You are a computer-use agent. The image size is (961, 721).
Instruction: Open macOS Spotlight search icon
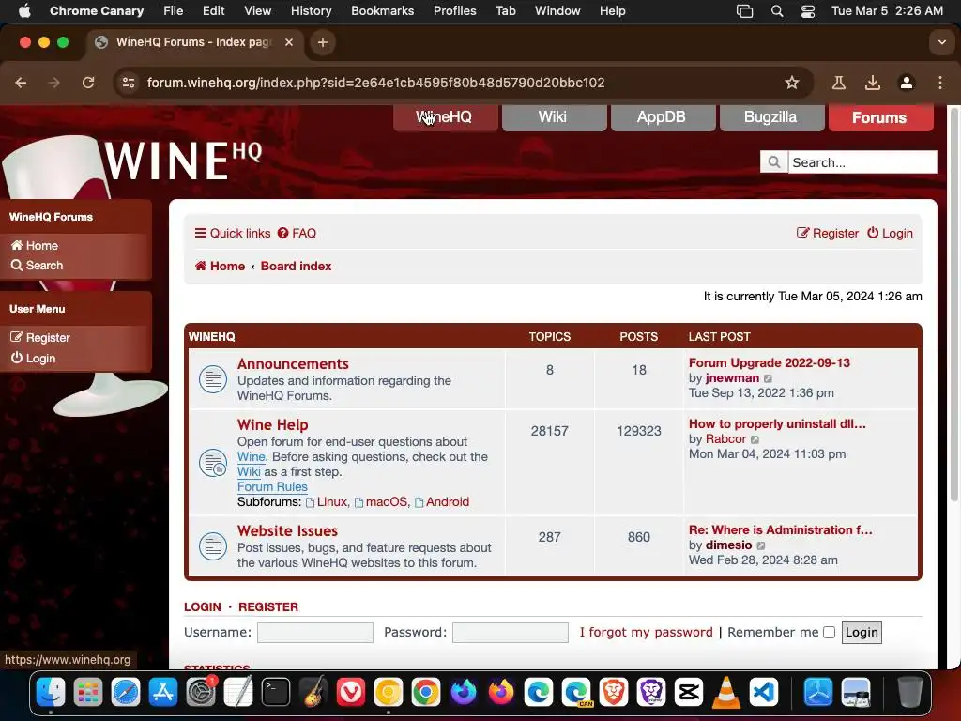pyautogui.click(x=776, y=11)
